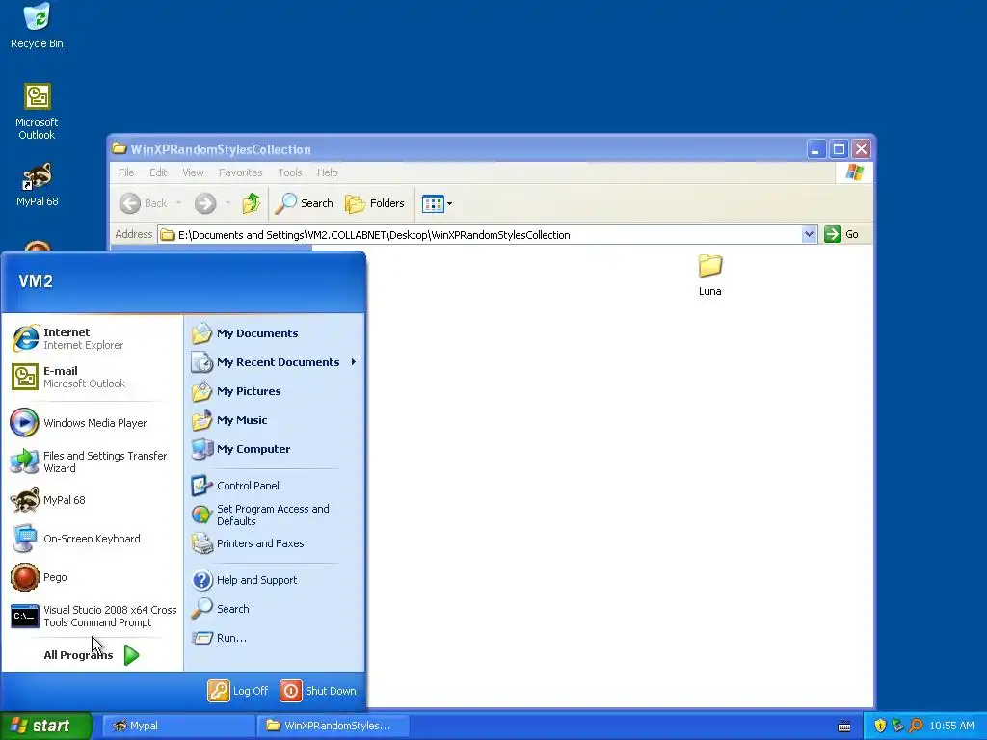987x740 pixels.
Task: Open Visual Studio 2008 x64 Command Prompt
Action: [92, 616]
